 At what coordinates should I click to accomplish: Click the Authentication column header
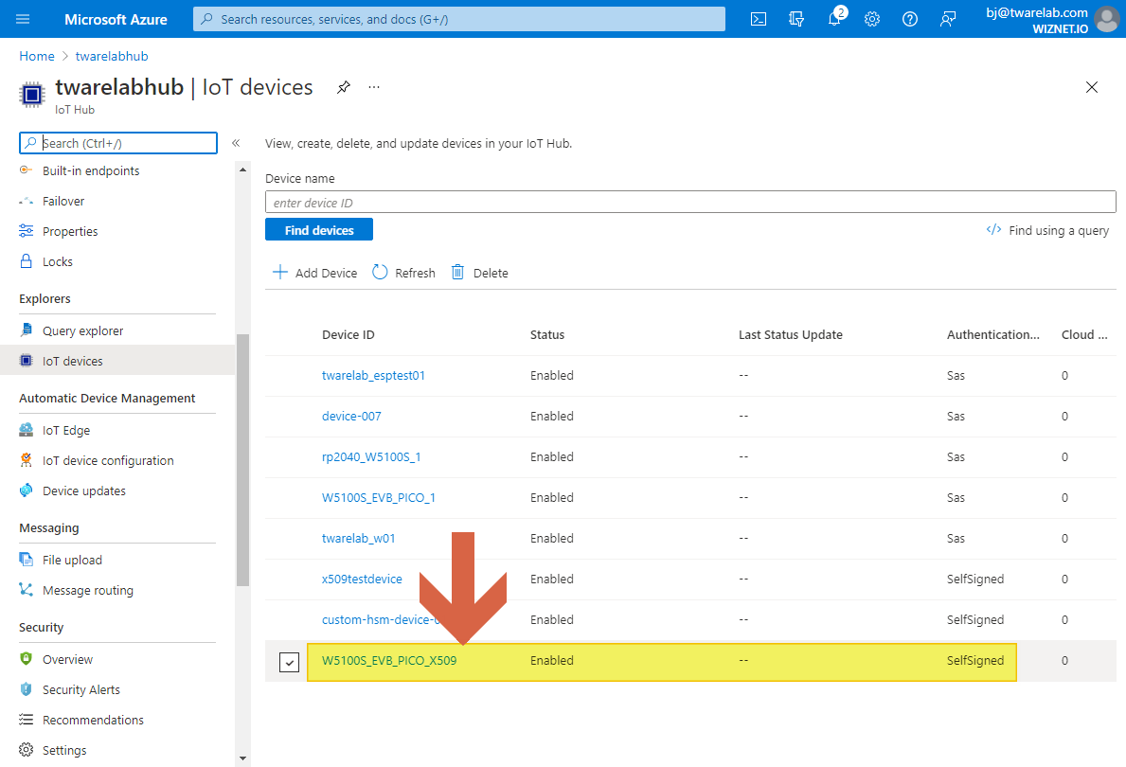pyautogui.click(x=993, y=334)
